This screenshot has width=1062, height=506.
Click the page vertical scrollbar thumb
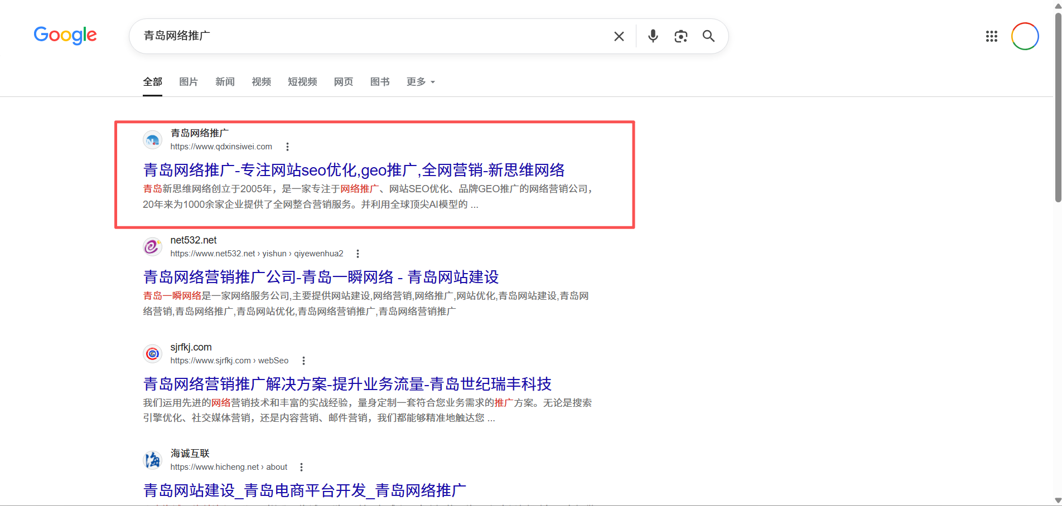coord(1058,107)
